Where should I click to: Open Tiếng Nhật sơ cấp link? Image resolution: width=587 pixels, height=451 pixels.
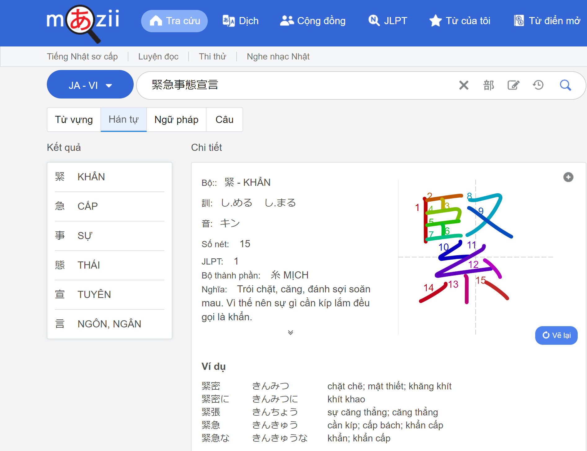[82, 56]
